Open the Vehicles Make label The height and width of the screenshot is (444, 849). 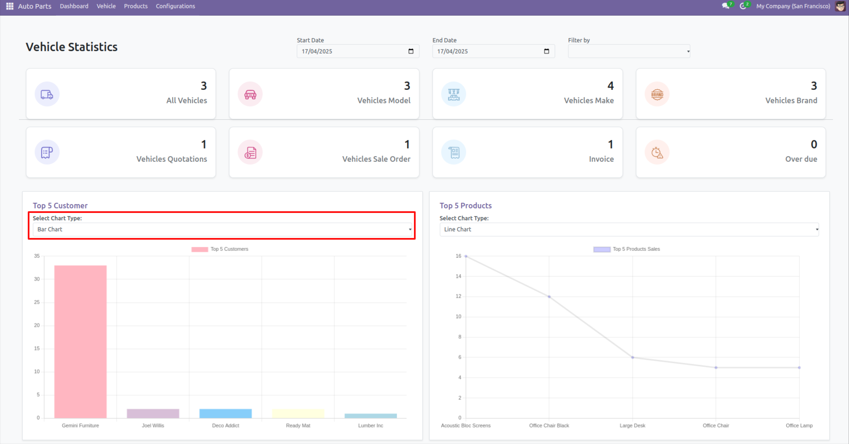(589, 101)
